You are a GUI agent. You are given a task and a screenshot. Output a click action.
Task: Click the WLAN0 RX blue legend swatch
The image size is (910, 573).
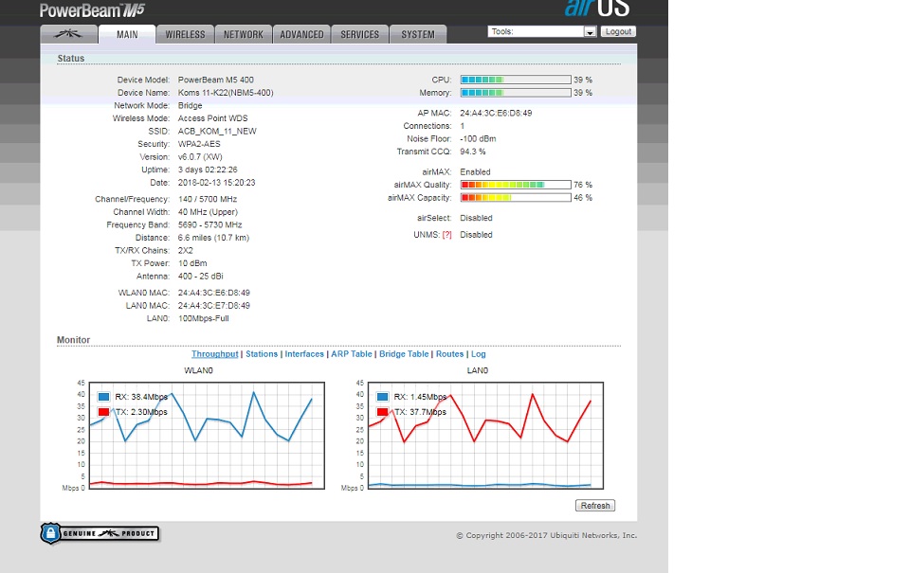pyautogui.click(x=104, y=397)
